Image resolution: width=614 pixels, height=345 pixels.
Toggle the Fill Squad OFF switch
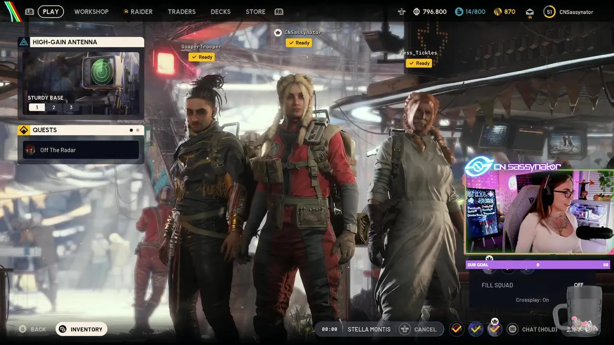click(579, 285)
